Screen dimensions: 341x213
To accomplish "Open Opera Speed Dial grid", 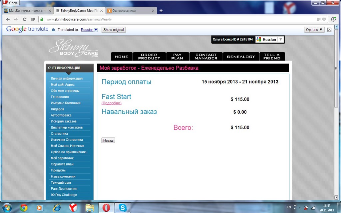I will coord(33,19).
